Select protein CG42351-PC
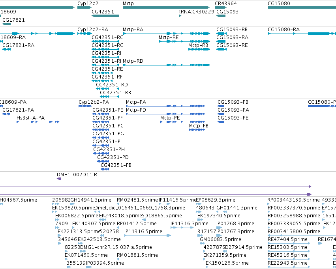 [108, 126]
